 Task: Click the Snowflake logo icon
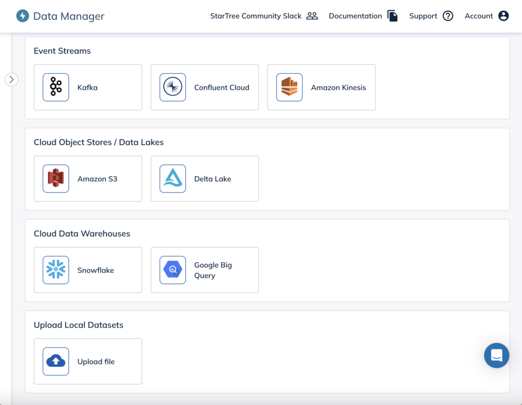56,270
